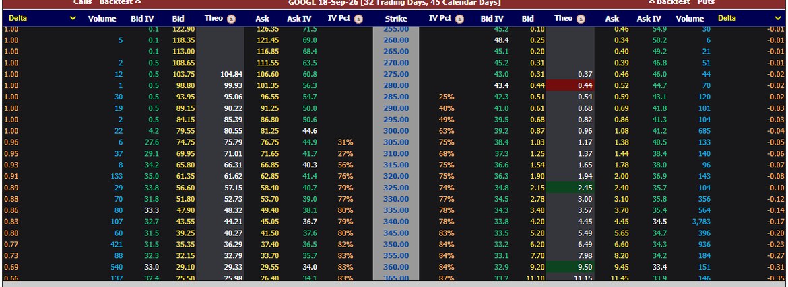The width and height of the screenshot is (788, 287).
Task: Click put bid IV 48.4
Action: click(502, 40)
